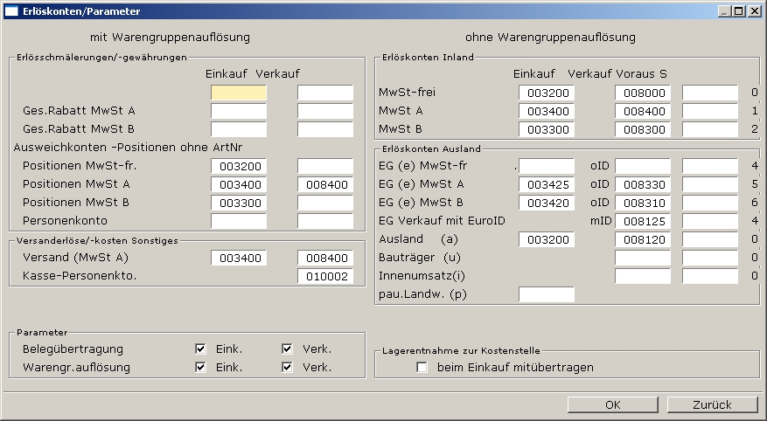This screenshot has height=421, width=767.
Task: Select EG (e) MwSt A Einkauf field 003425
Action: (x=546, y=184)
